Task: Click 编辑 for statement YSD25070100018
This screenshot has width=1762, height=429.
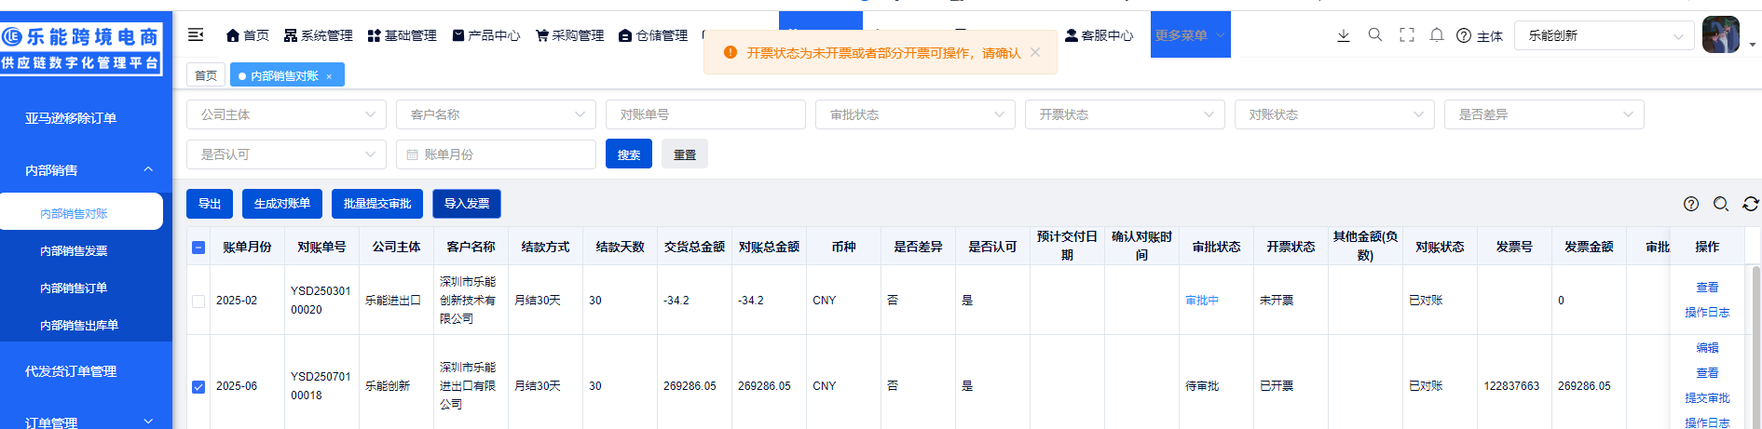Action: [1707, 348]
